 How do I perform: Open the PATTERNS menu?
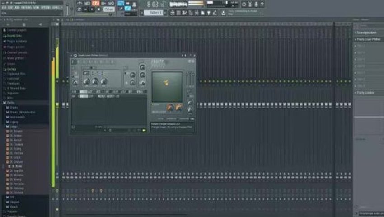27,8
